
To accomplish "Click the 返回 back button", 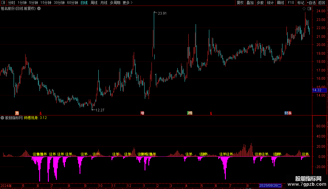I will coord(322,3).
